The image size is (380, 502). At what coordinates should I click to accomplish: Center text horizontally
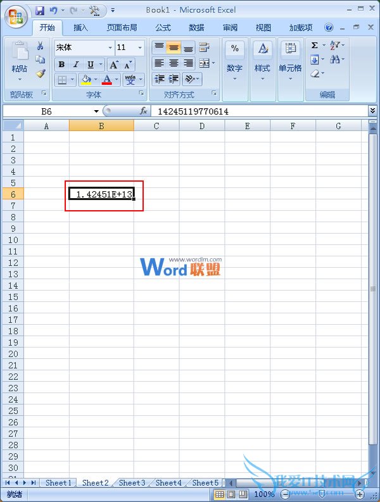coord(174,63)
